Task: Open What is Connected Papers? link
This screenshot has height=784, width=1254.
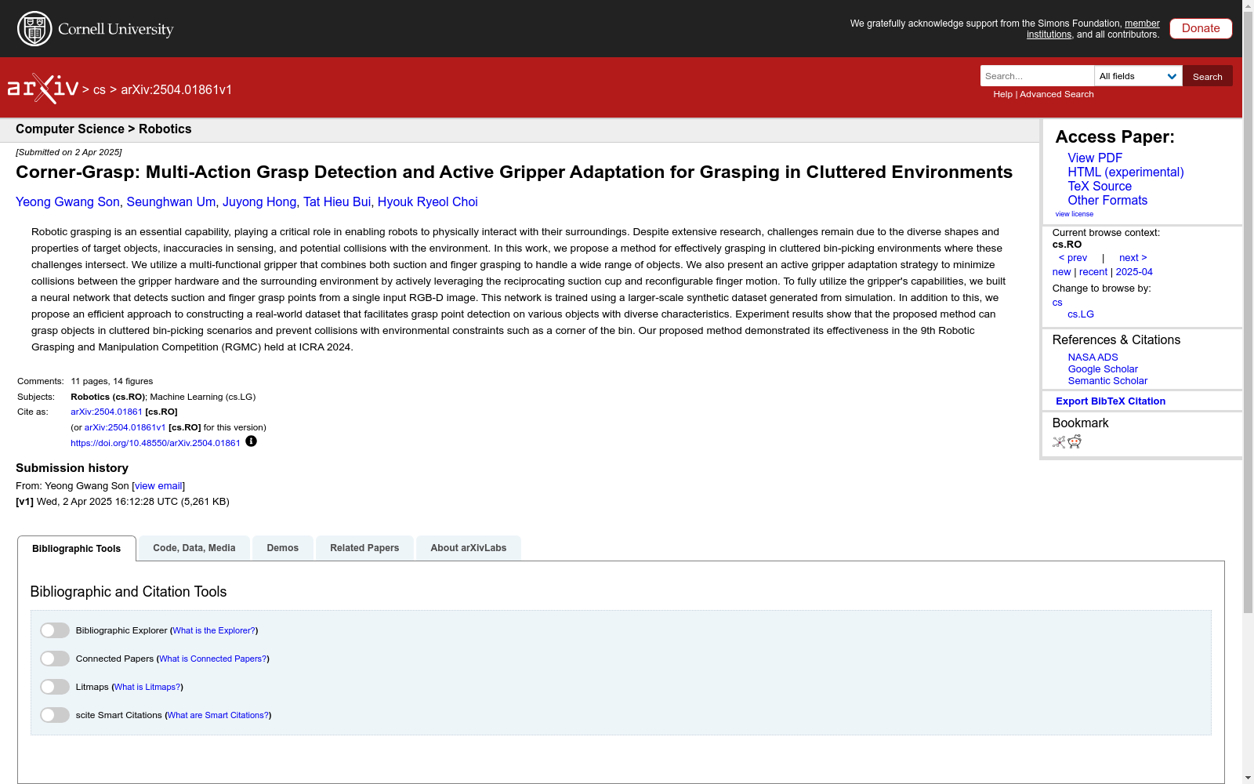Action: tap(213, 659)
